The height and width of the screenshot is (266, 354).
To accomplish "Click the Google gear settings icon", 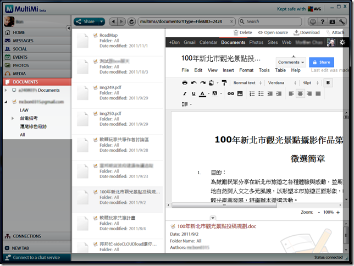I will click(343, 42).
